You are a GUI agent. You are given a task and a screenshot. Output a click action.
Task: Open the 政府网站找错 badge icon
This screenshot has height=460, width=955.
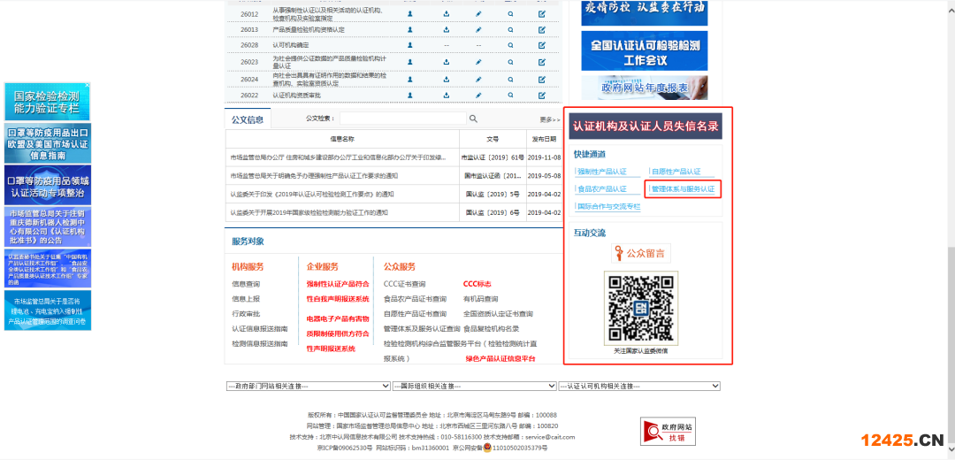(x=668, y=431)
